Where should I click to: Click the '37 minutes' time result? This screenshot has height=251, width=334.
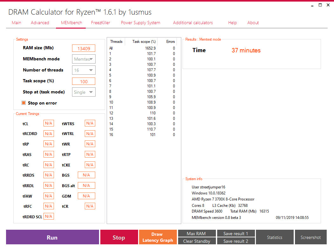tap(246, 50)
